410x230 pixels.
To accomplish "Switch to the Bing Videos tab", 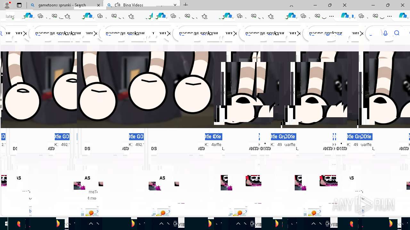I will (x=142, y=5).
